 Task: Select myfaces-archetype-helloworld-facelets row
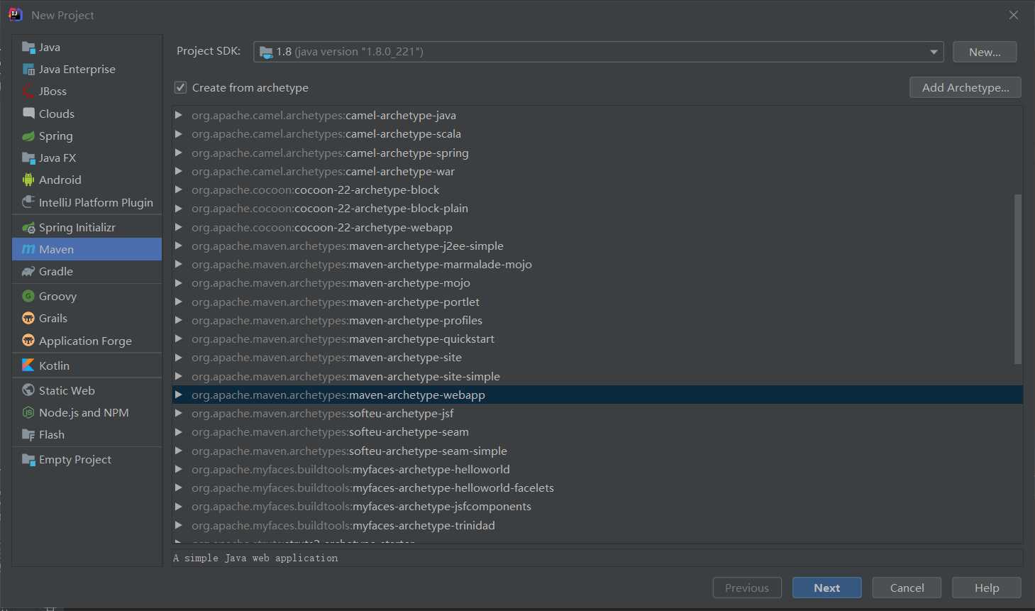coord(597,488)
